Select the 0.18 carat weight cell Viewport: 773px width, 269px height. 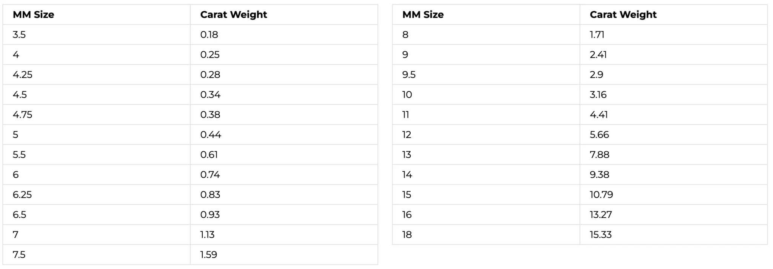(x=209, y=35)
